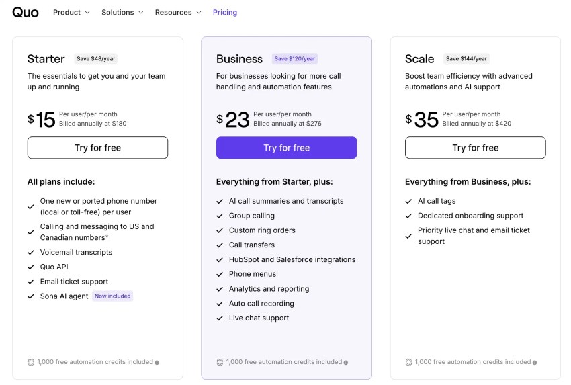Click checkmark beside Group calling
Screen dimensions: 571x385
[220, 216]
